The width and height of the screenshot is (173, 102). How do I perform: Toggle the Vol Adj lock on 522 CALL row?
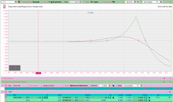coord(149,100)
